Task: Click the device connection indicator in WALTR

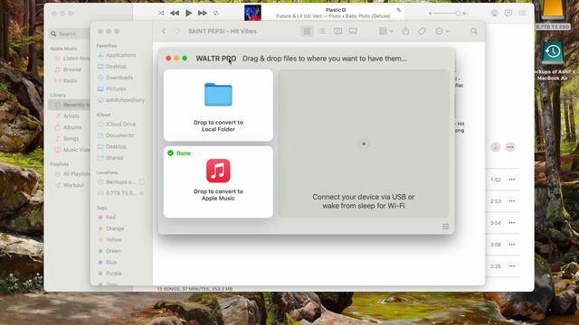Action: point(364,144)
